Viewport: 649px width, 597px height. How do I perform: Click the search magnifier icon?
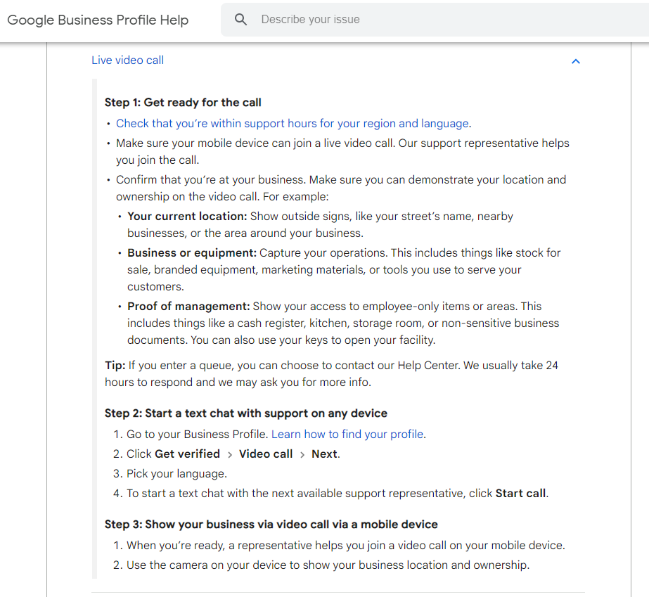tap(241, 20)
